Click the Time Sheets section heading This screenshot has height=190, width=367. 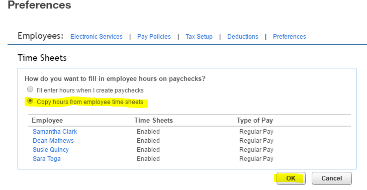pos(42,58)
